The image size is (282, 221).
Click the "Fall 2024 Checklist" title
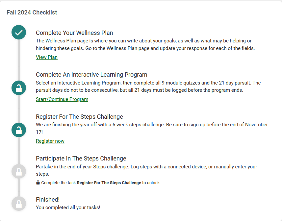pyautogui.click(x=32, y=12)
